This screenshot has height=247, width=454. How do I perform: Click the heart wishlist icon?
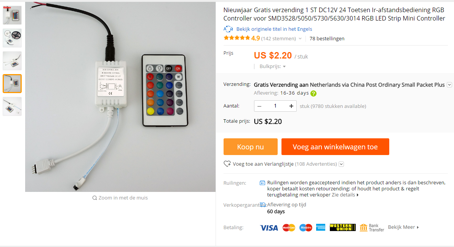click(227, 164)
